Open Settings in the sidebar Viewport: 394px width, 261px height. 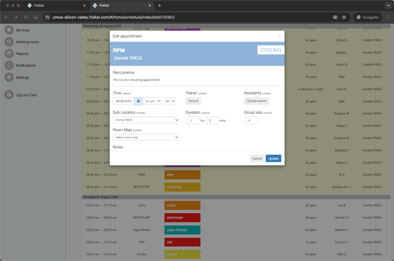[22, 78]
